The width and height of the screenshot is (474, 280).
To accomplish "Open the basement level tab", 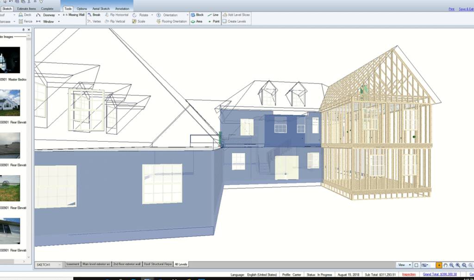I will (x=72, y=264).
